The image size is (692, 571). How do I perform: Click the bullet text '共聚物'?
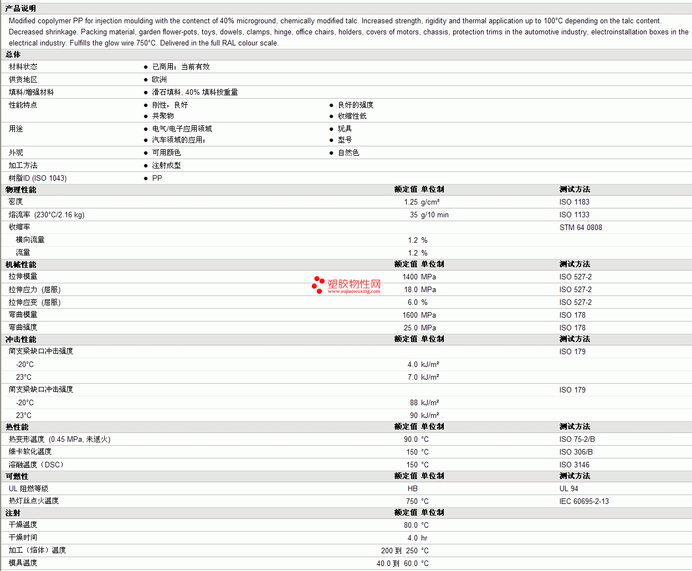point(163,116)
